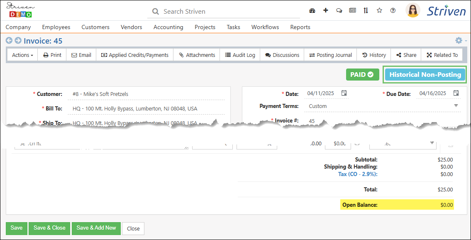Screen dimensions: 471x240
Task: Click the up-down arrows icon in header
Action: pyautogui.click(x=366, y=10)
